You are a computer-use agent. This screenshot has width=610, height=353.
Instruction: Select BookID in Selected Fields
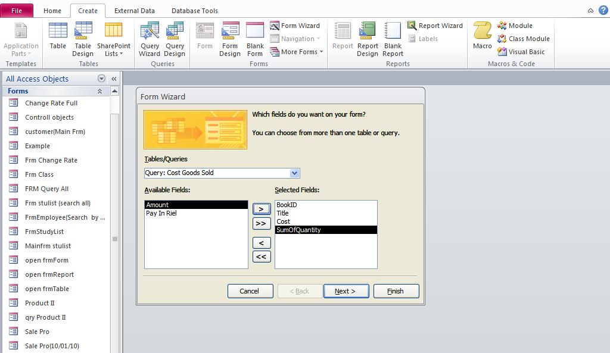tap(326, 205)
